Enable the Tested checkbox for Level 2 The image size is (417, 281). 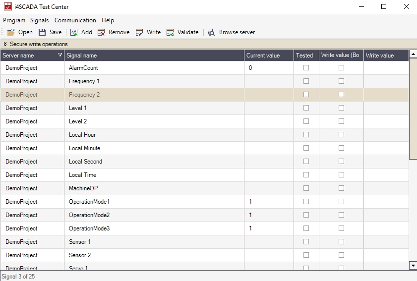point(306,121)
